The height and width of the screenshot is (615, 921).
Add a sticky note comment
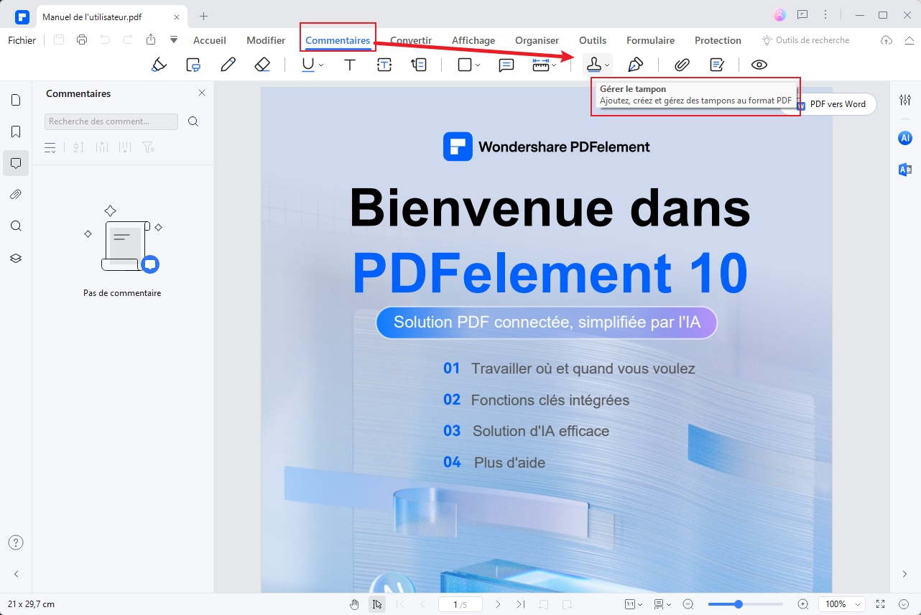tap(506, 65)
